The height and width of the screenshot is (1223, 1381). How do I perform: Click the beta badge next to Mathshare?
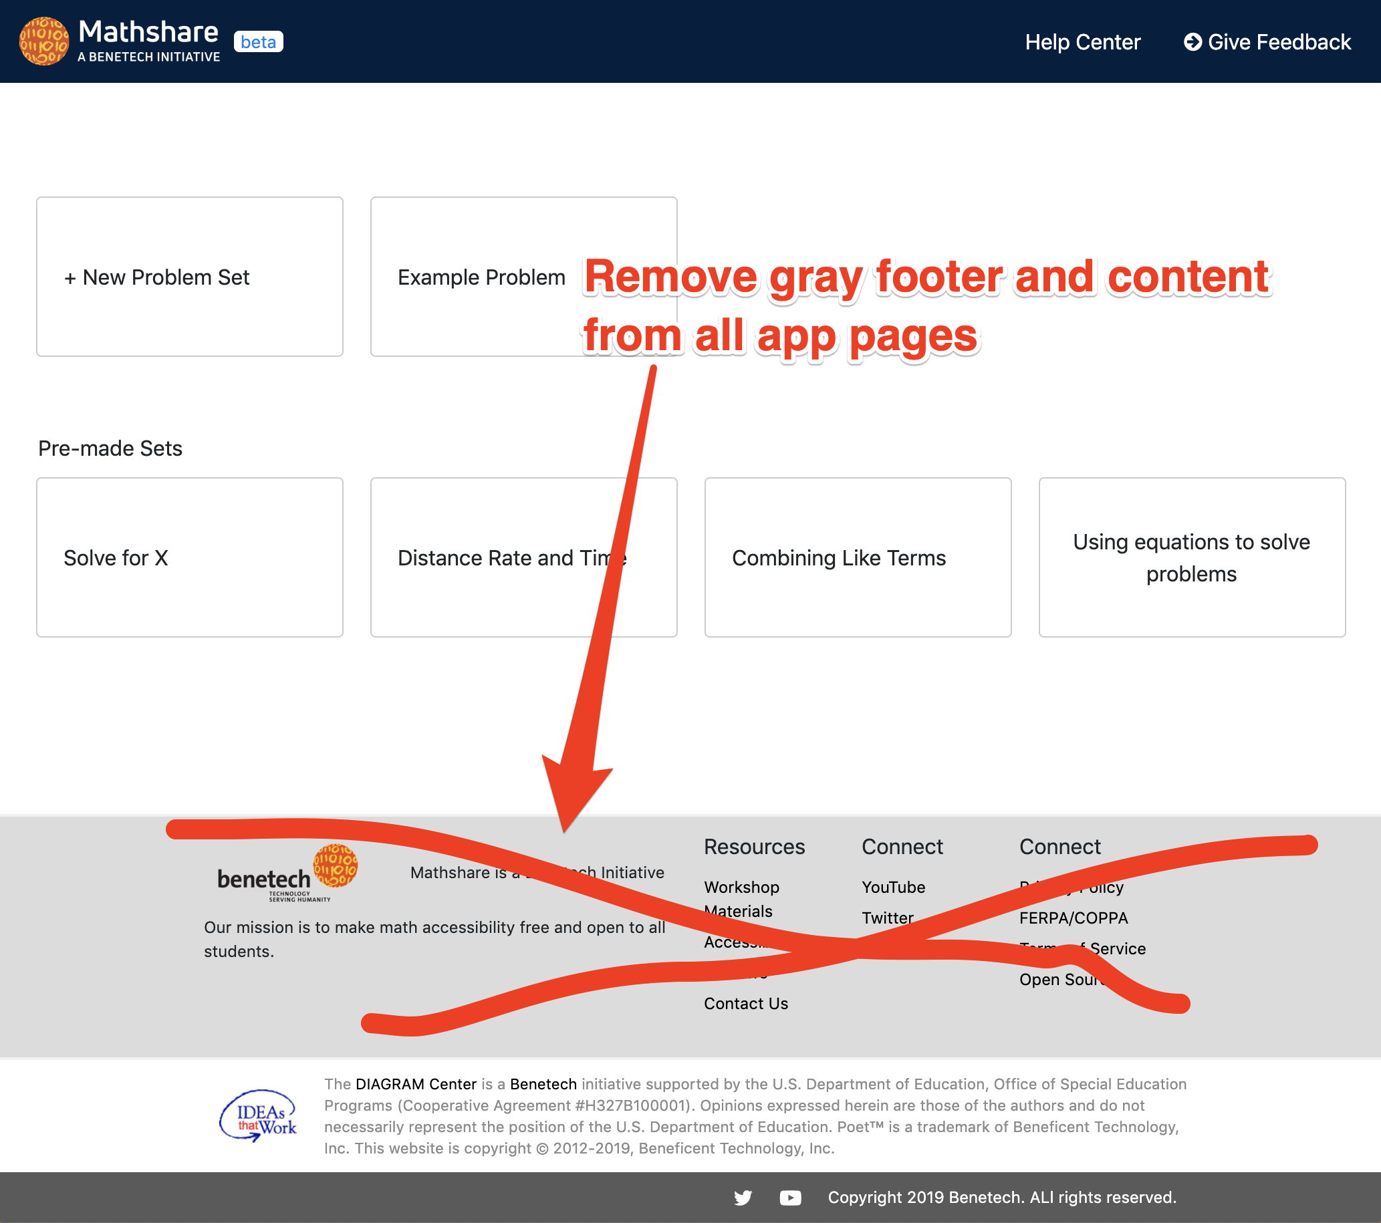(x=258, y=41)
